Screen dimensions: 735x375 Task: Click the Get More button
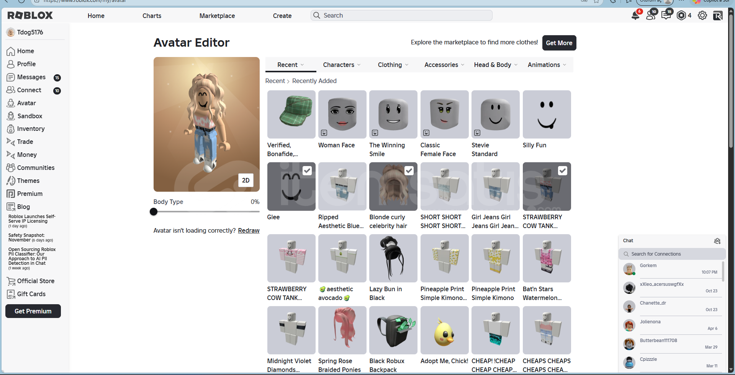coord(559,43)
